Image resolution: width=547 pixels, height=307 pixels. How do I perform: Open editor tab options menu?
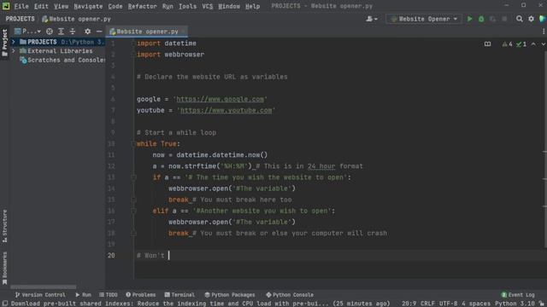544,32
